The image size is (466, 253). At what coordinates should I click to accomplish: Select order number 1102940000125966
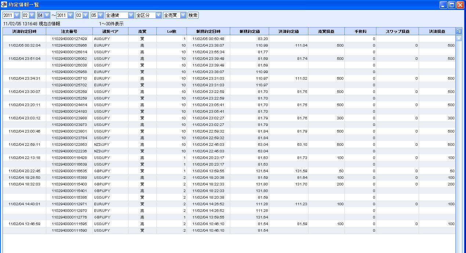(x=69, y=45)
